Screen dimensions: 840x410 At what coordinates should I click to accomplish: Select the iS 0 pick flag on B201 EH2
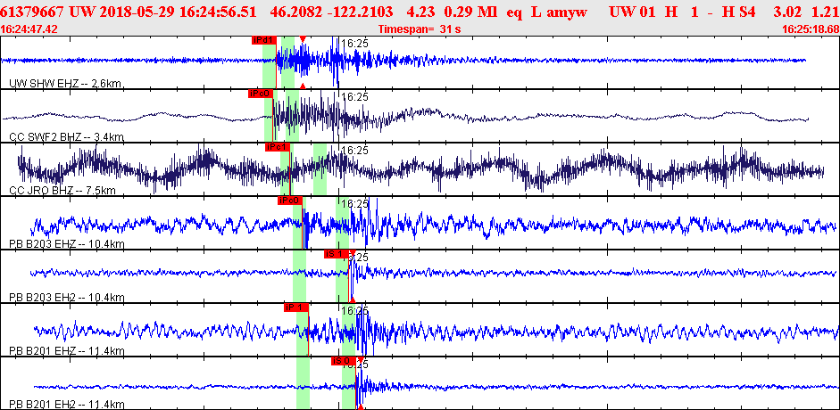(344, 361)
